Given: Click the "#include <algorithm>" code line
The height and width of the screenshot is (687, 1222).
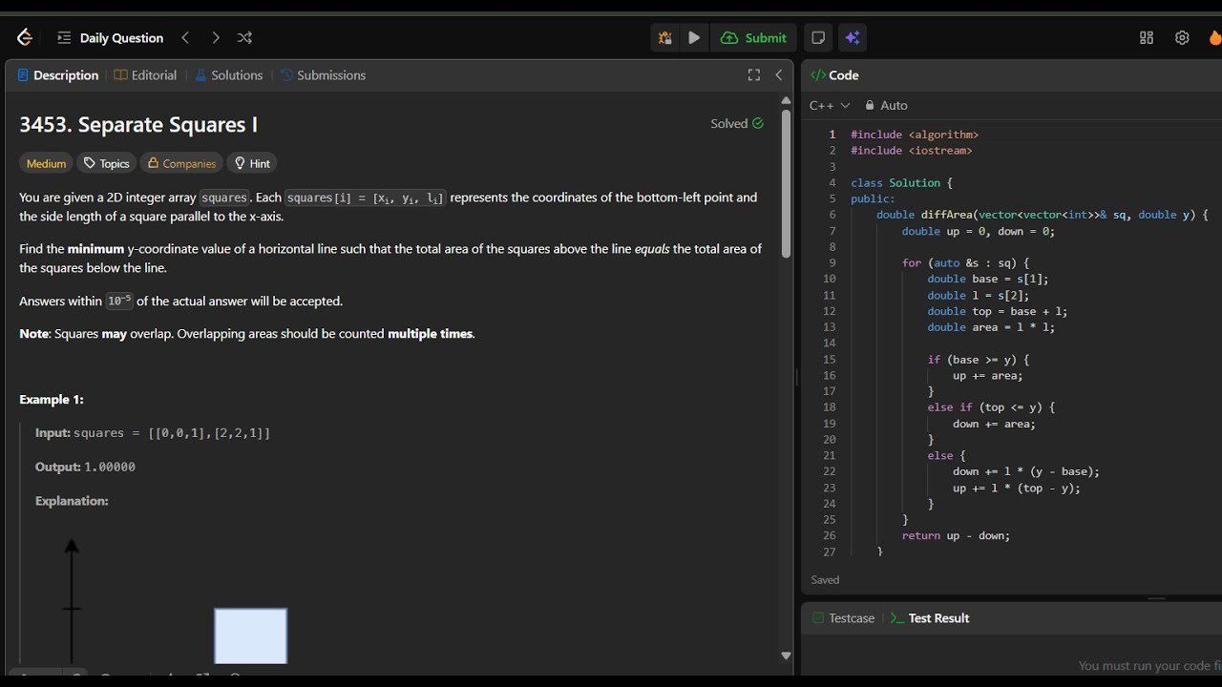Looking at the screenshot, I should click(915, 135).
